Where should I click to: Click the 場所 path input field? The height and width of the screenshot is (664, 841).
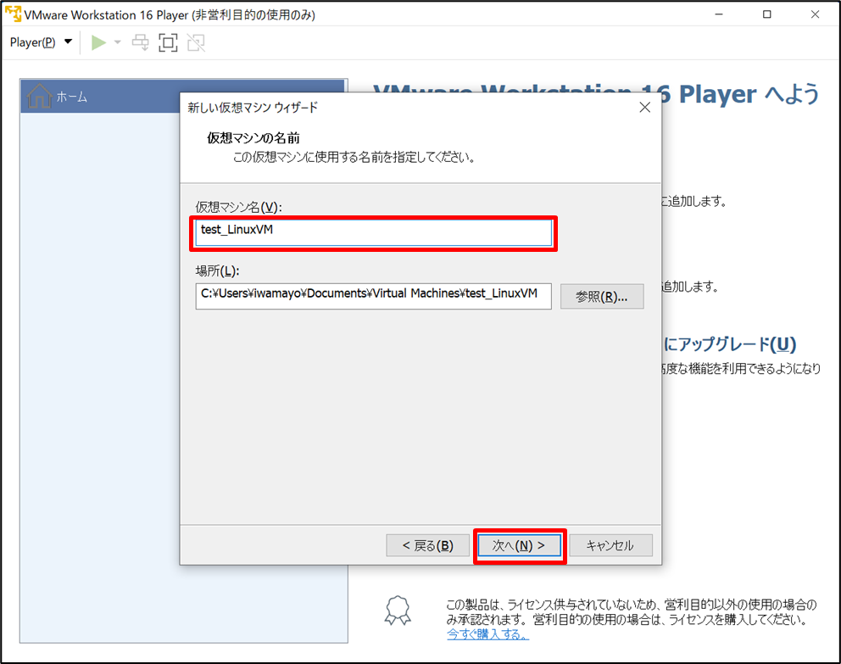373,296
